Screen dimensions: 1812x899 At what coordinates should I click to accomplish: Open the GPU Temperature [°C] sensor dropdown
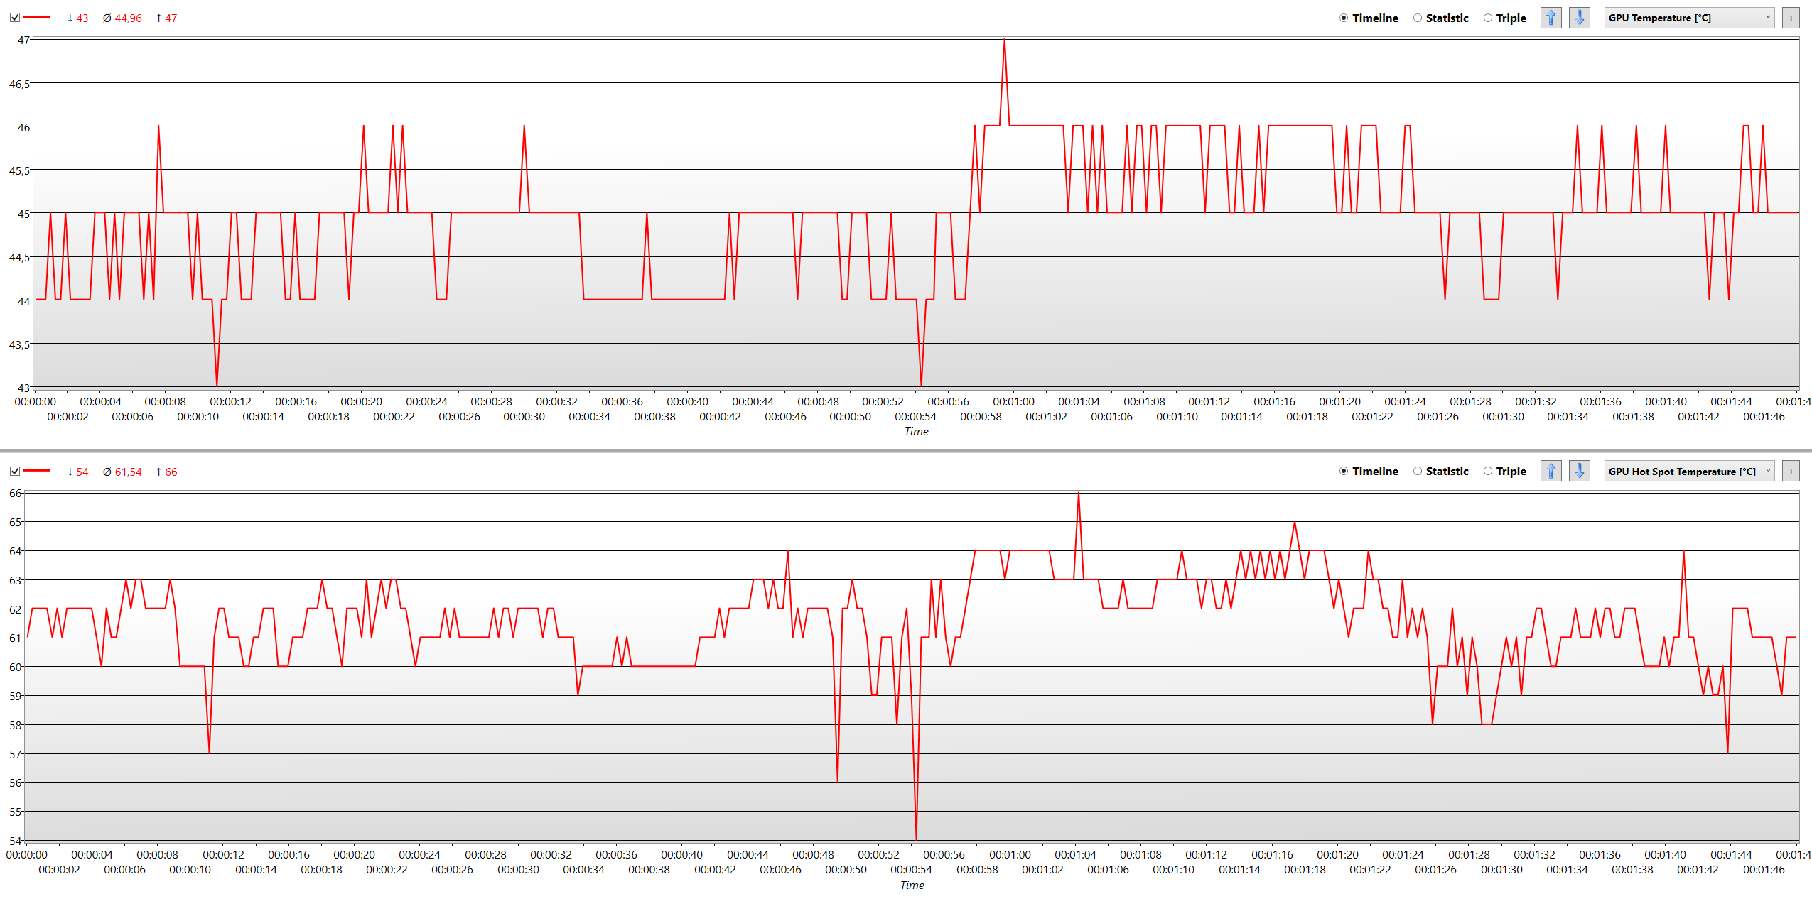[1689, 18]
